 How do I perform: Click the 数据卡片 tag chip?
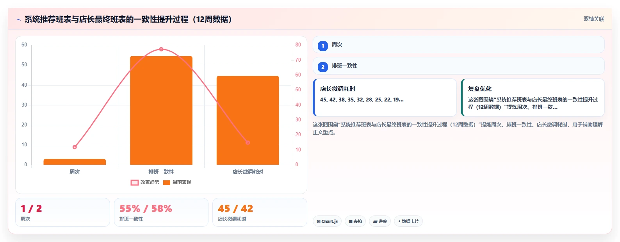pos(408,221)
